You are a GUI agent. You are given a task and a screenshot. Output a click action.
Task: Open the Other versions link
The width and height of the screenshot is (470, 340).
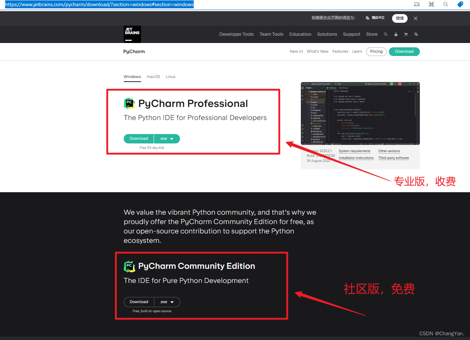pos(389,151)
